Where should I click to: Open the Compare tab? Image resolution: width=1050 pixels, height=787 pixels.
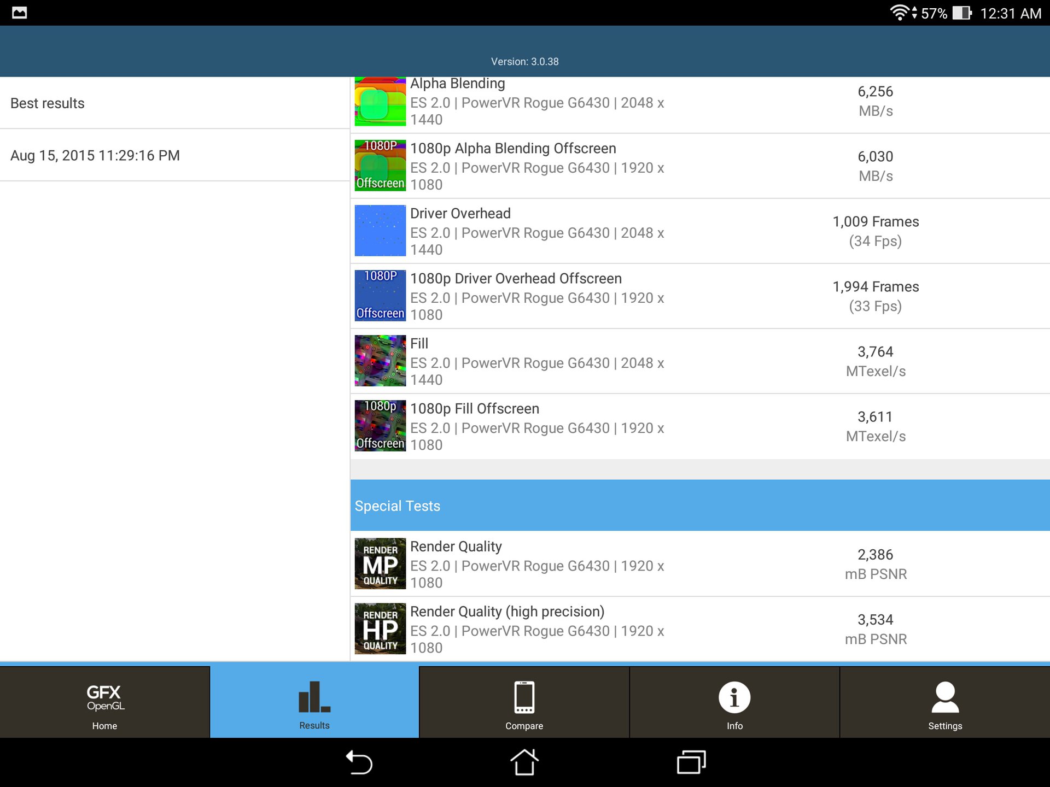point(524,703)
